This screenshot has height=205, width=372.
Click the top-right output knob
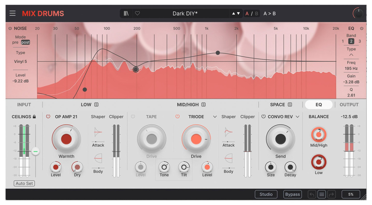[358, 13]
